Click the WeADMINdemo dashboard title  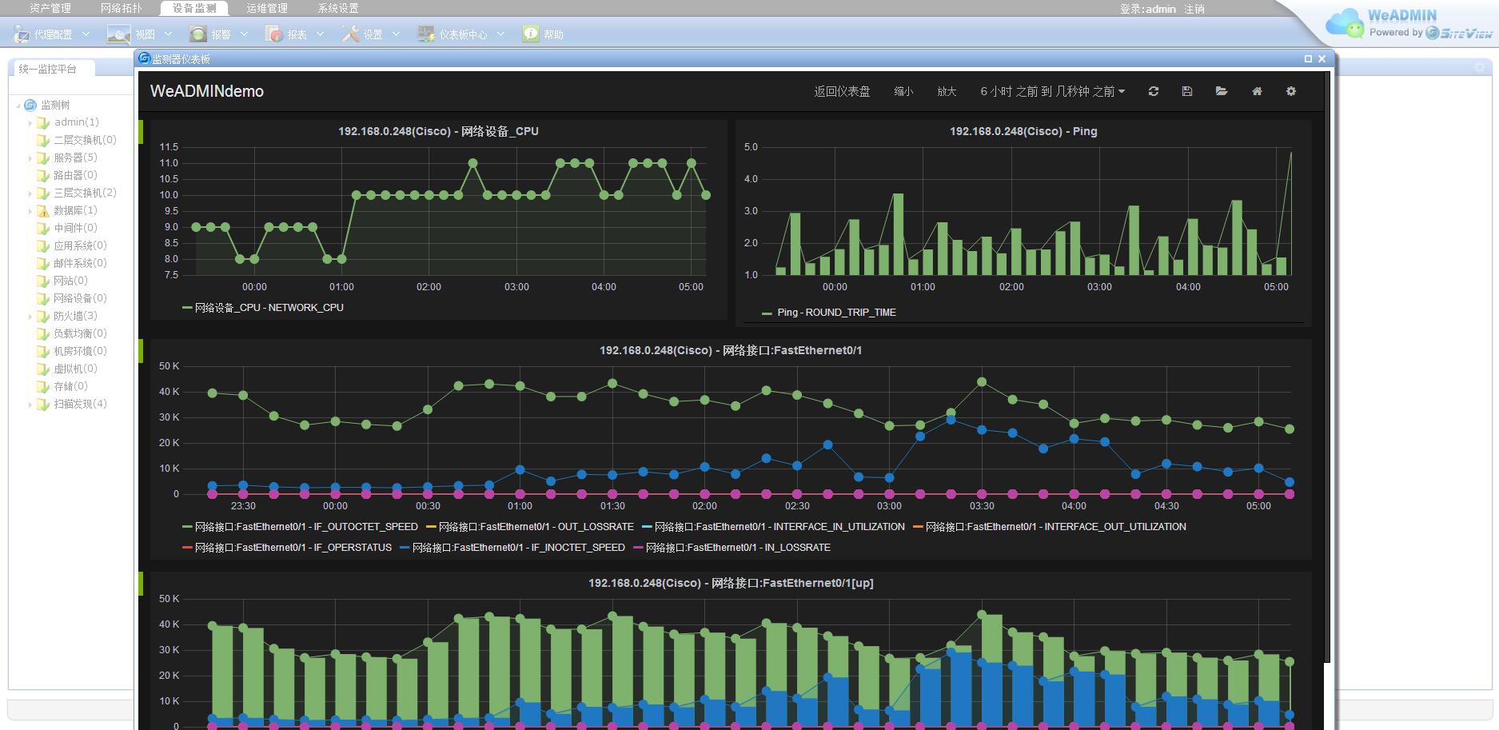pyautogui.click(x=207, y=91)
